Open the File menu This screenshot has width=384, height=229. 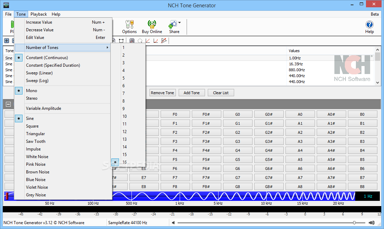(x=8, y=14)
